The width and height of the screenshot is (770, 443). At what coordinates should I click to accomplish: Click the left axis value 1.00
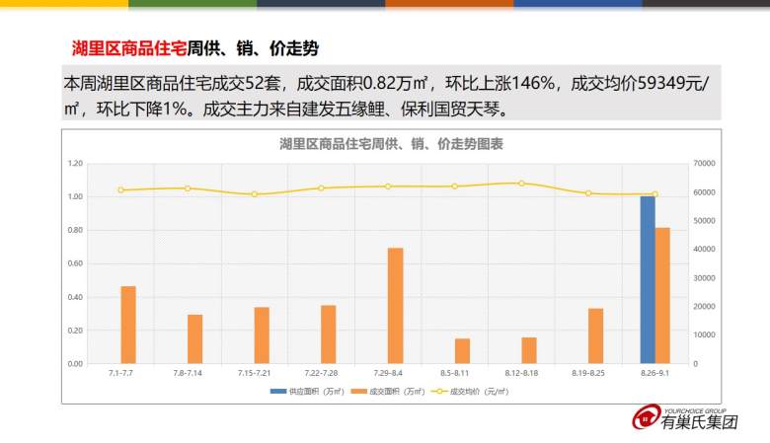click(75, 196)
